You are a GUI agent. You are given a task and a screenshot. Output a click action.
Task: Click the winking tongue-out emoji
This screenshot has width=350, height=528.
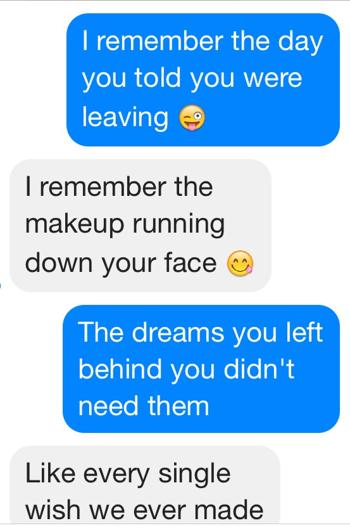click(x=192, y=117)
